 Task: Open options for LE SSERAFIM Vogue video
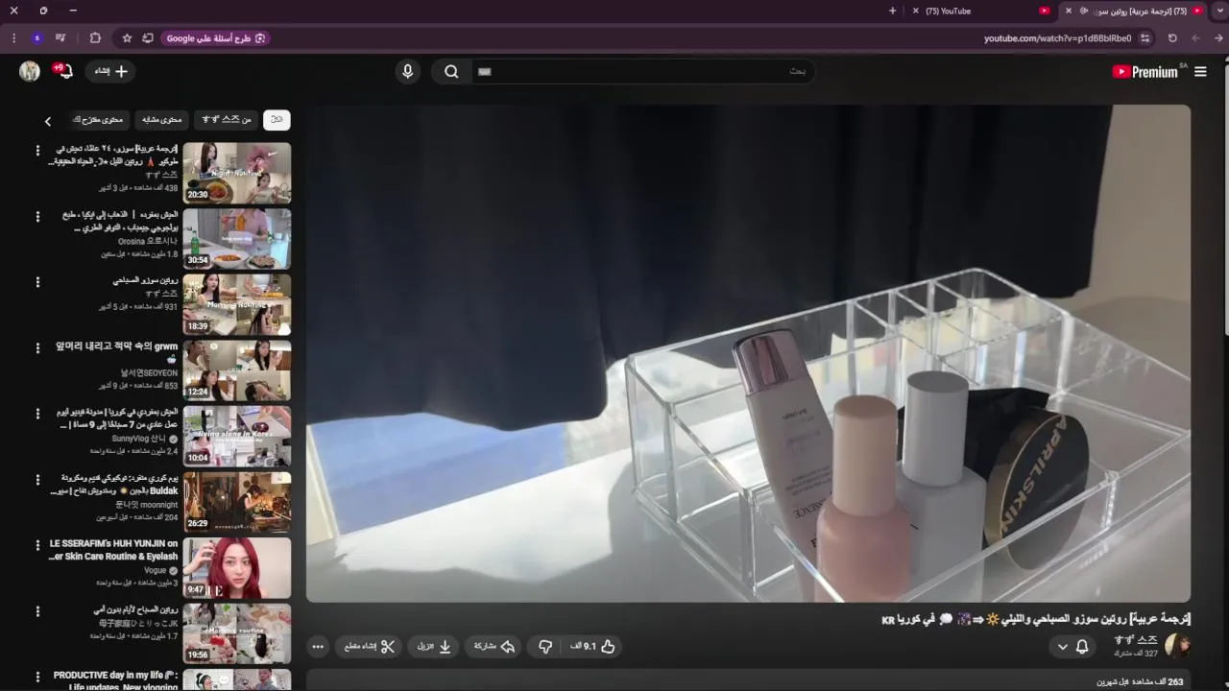(x=37, y=545)
